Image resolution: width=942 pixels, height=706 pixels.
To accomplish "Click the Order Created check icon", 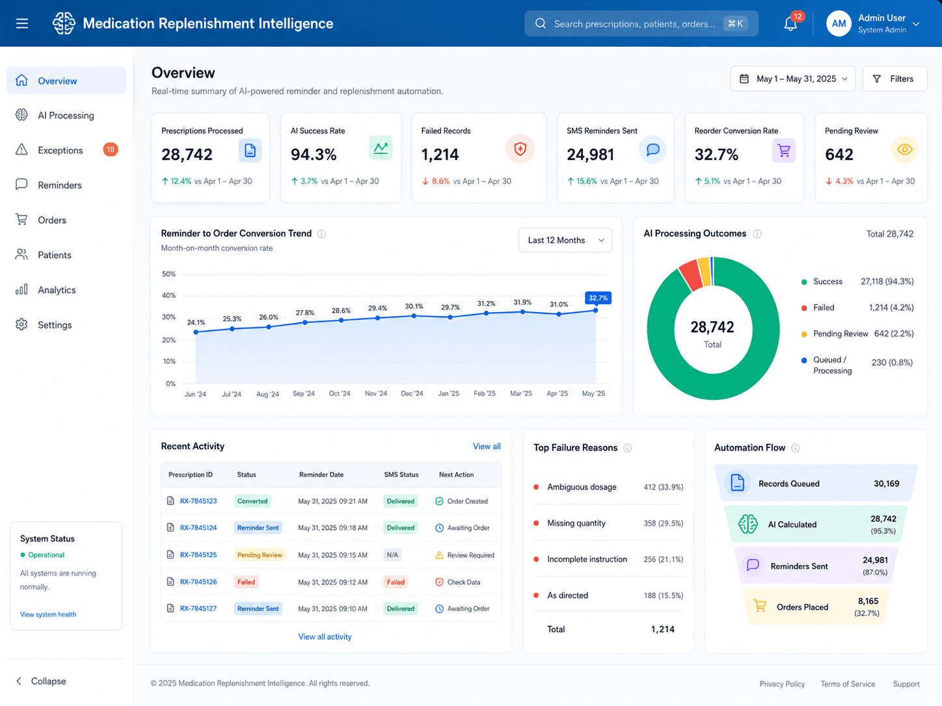I will [439, 501].
